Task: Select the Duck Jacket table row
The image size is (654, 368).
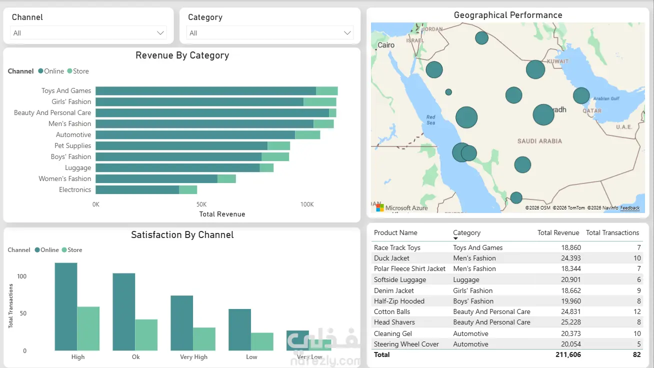Action: click(507, 258)
